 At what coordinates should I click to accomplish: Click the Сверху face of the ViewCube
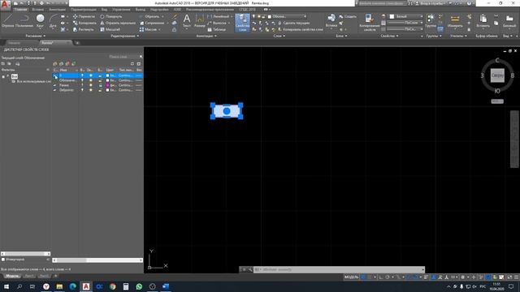[497, 75]
